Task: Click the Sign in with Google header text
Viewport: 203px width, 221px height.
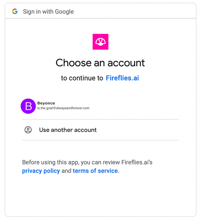Action: point(48,11)
